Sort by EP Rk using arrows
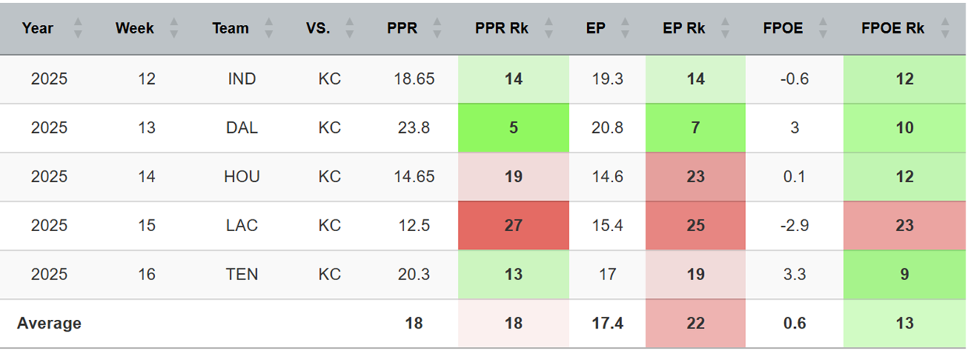Viewport: 971px width, 351px height. tap(727, 29)
